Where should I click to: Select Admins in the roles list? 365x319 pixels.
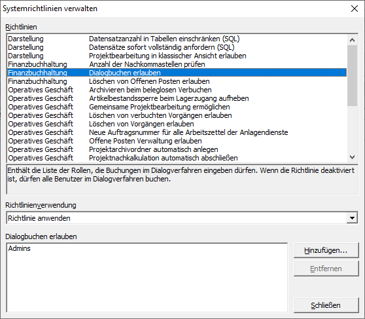[20, 248]
